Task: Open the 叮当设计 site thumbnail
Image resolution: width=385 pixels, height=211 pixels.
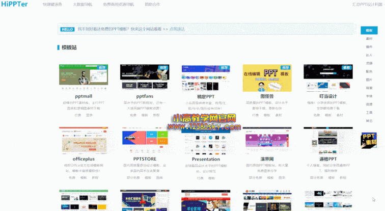Action: (328, 78)
